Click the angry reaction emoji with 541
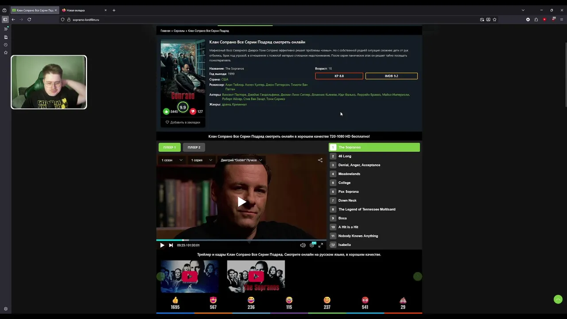567x319 pixels. pyautogui.click(x=365, y=300)
